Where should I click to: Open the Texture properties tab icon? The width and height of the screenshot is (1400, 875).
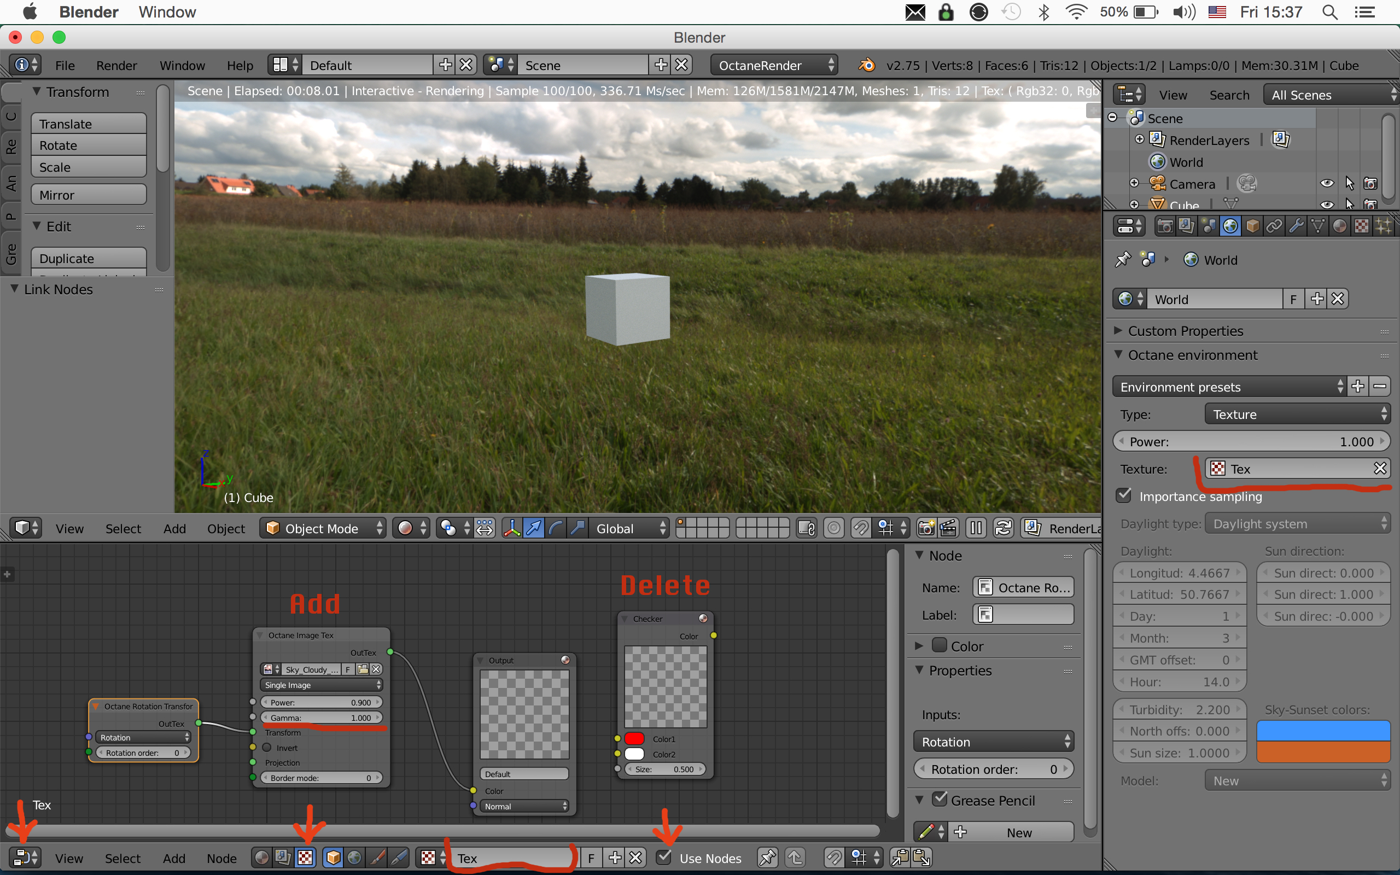pyautogui.click(x=1361, y=226)
